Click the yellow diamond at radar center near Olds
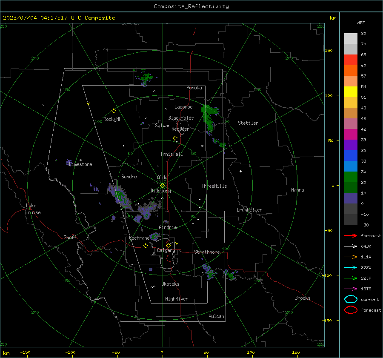Viewport: 383px width, 358px height. [162, 186]
